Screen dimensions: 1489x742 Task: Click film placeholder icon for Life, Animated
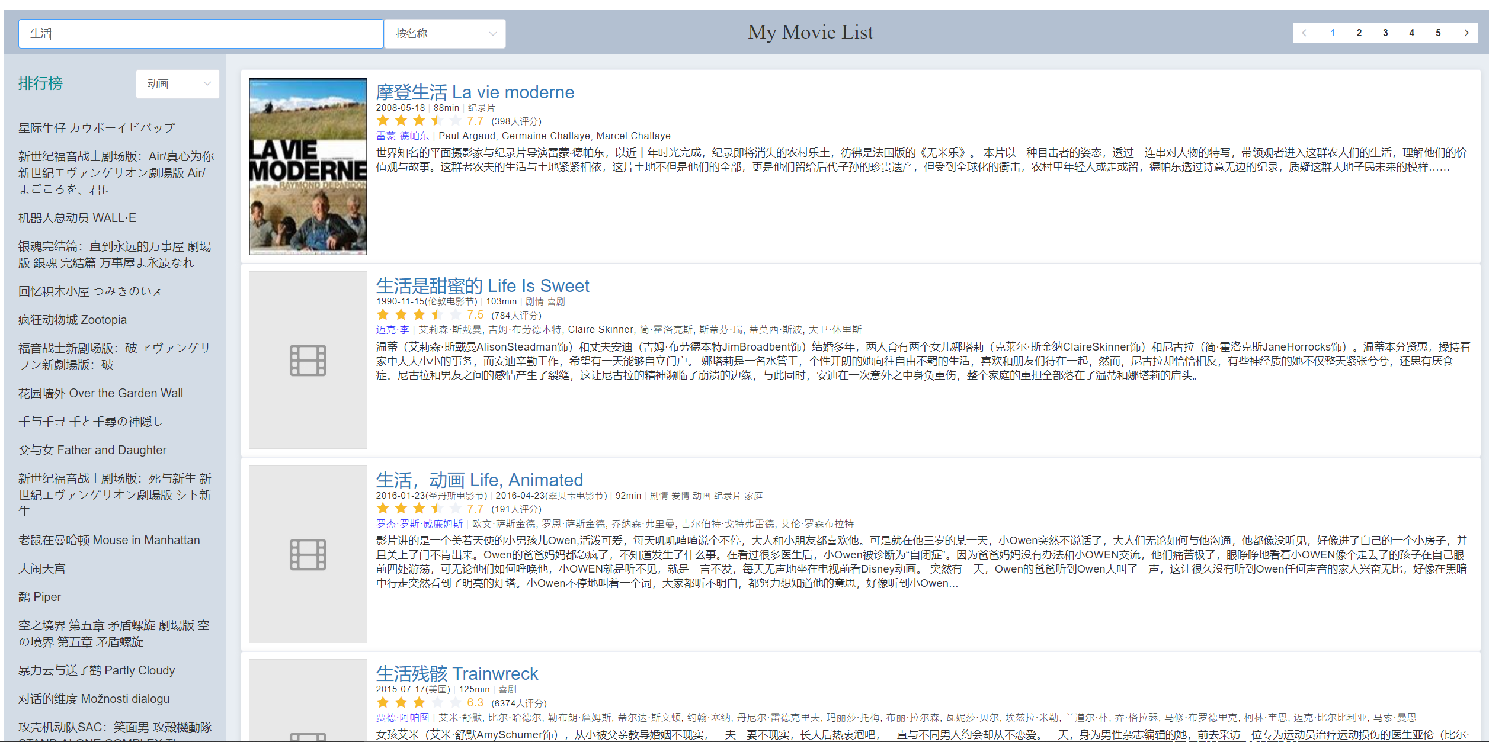point(308,554)
